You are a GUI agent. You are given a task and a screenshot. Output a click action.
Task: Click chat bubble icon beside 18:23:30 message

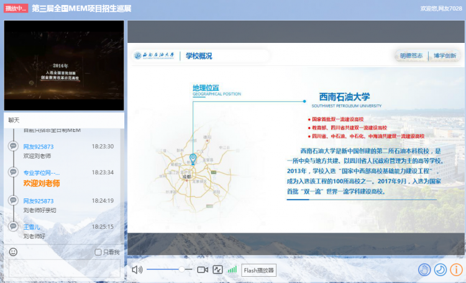pos(13,146)
